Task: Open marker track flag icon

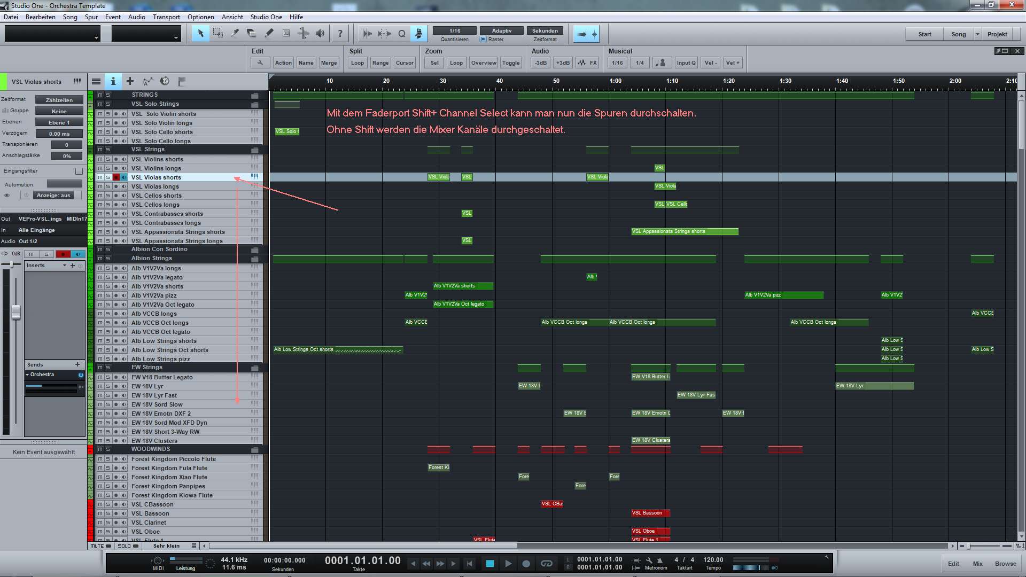Action: pyautogui.click(x=182, y=81)
